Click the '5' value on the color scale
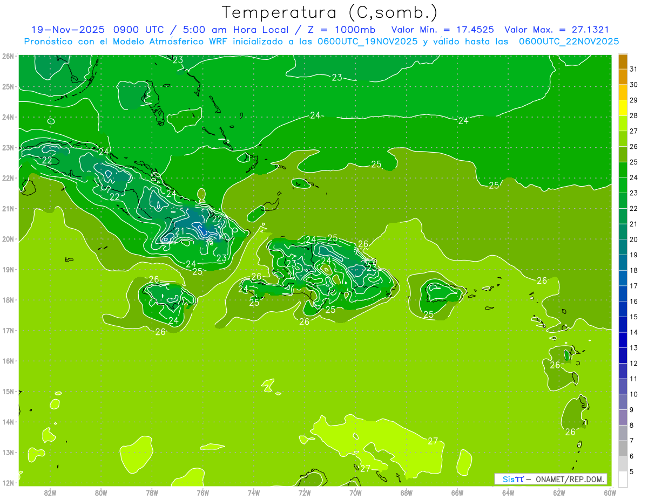 click(x=631, y=472)
